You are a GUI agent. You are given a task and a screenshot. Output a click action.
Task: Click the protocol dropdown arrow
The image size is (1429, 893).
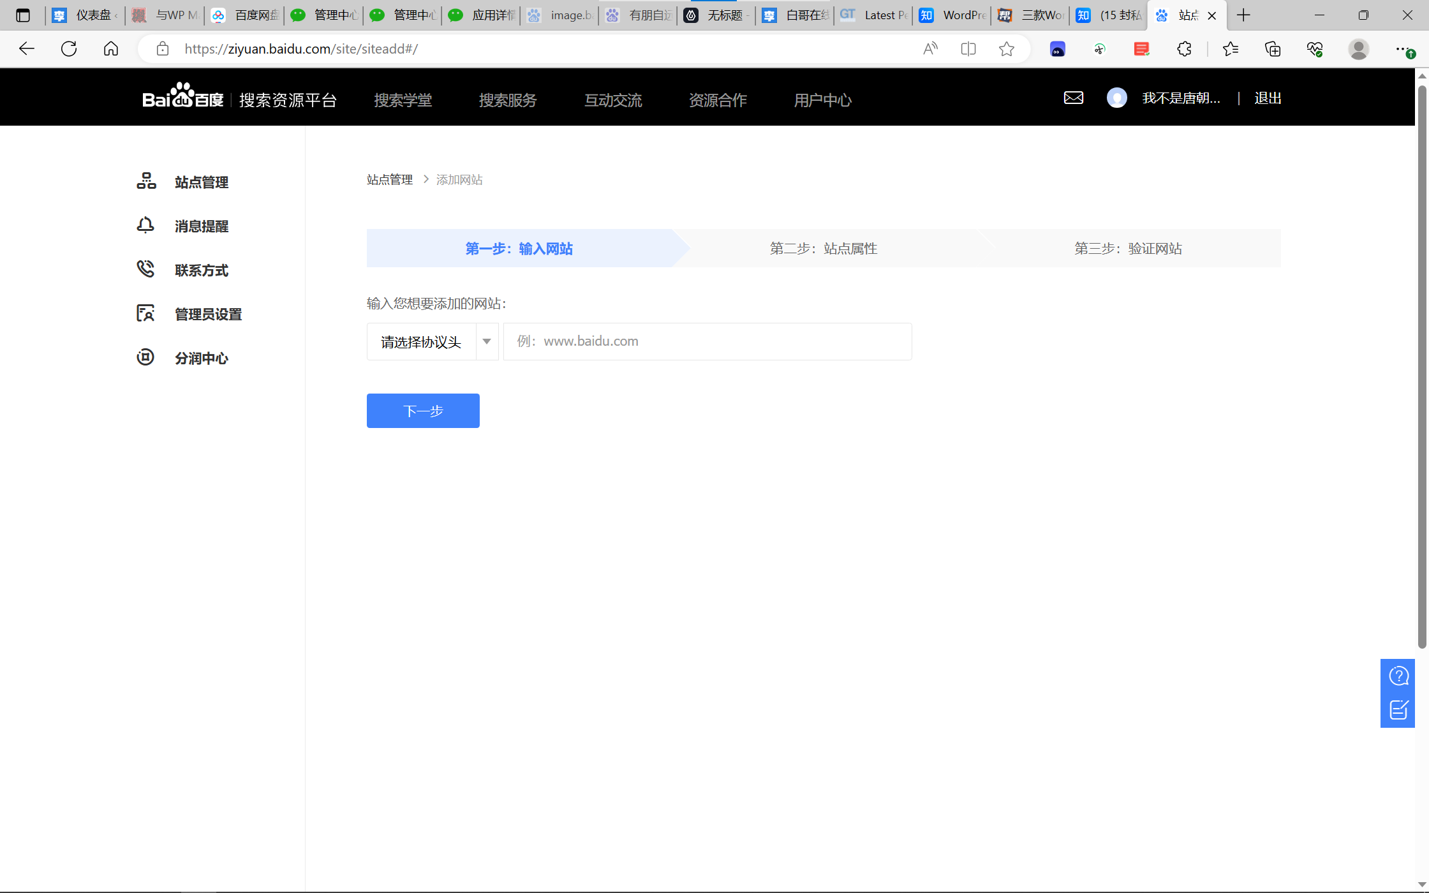487,342
